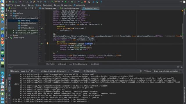Click the 'src' breadcrumb folder
This screenshot has height=104, width=186.
tap(24, 5)
